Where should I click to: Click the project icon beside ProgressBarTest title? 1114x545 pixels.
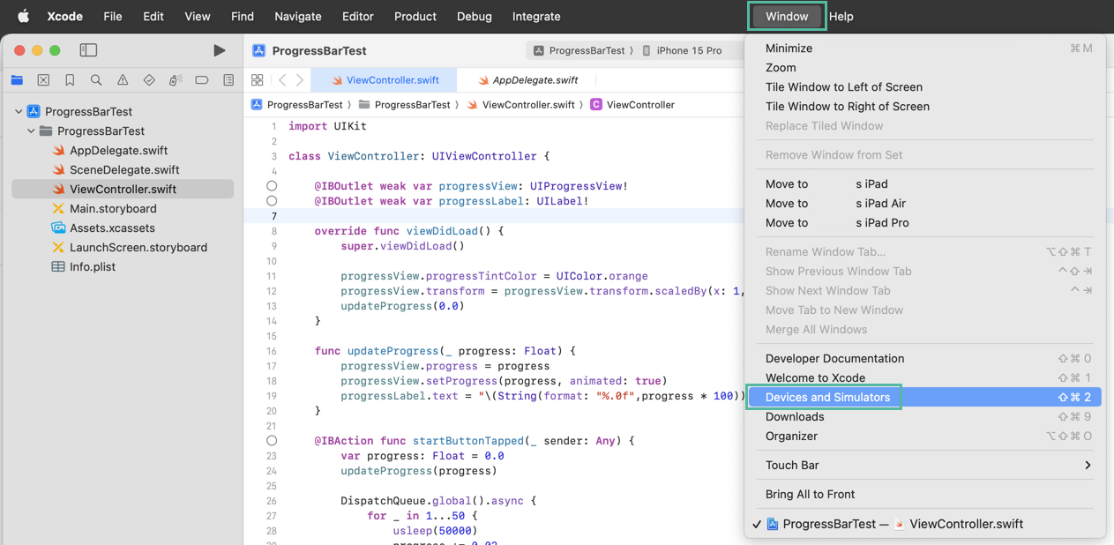(x=258, y=50)
